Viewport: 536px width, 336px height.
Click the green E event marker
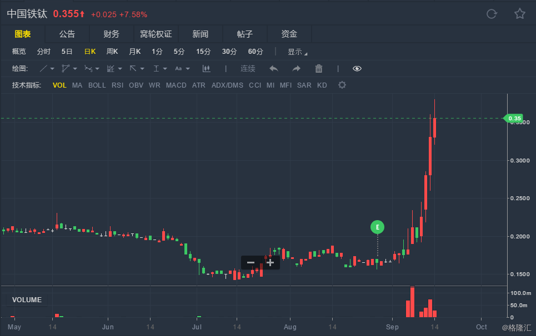coord(377,227)
